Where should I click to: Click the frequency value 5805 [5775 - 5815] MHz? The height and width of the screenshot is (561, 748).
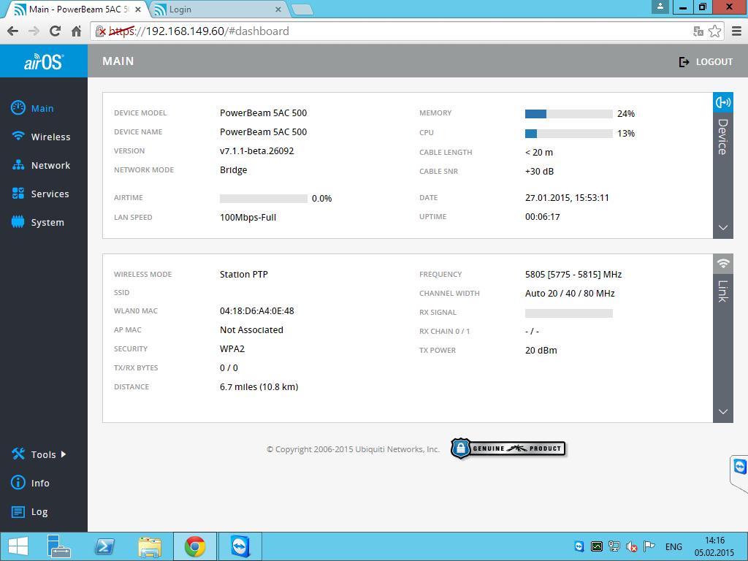(x=573, y=275)
